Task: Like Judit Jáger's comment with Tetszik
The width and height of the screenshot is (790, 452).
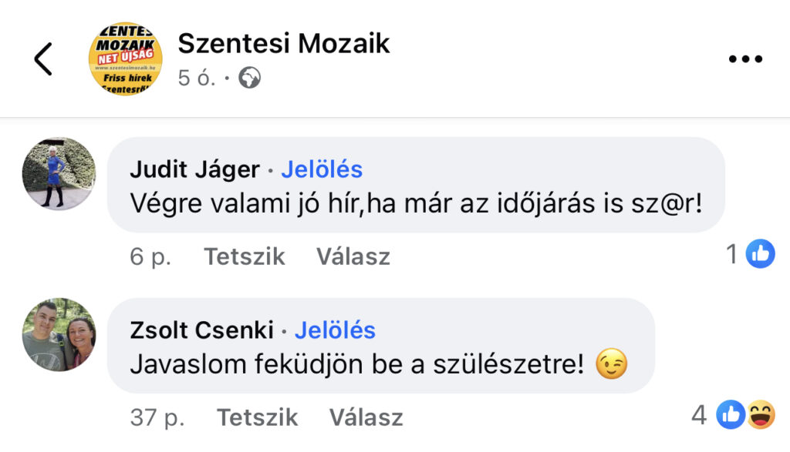Action: (245, 256)
